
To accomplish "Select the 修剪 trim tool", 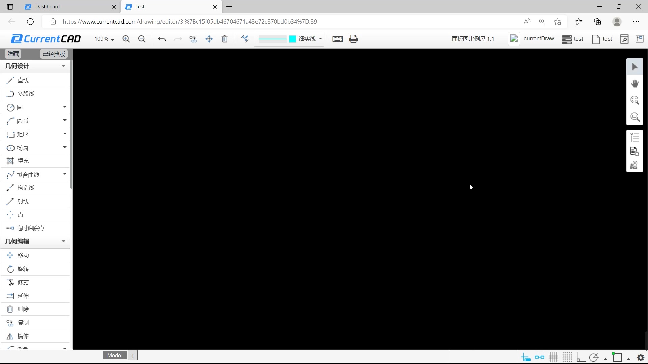I will (x=35, y=282).
